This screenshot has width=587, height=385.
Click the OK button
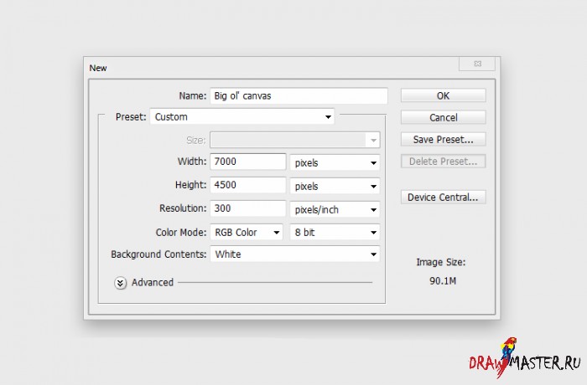point(444,95)
